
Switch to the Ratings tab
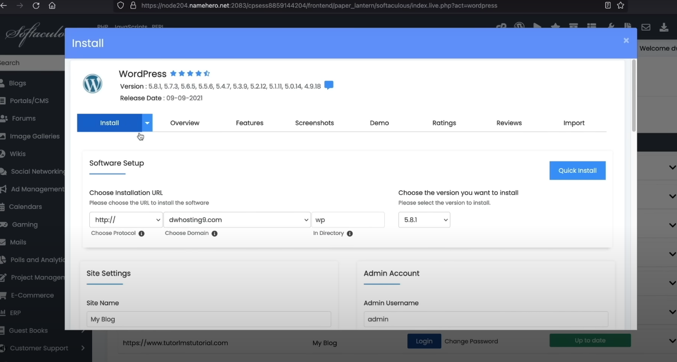tap(444, 123)
